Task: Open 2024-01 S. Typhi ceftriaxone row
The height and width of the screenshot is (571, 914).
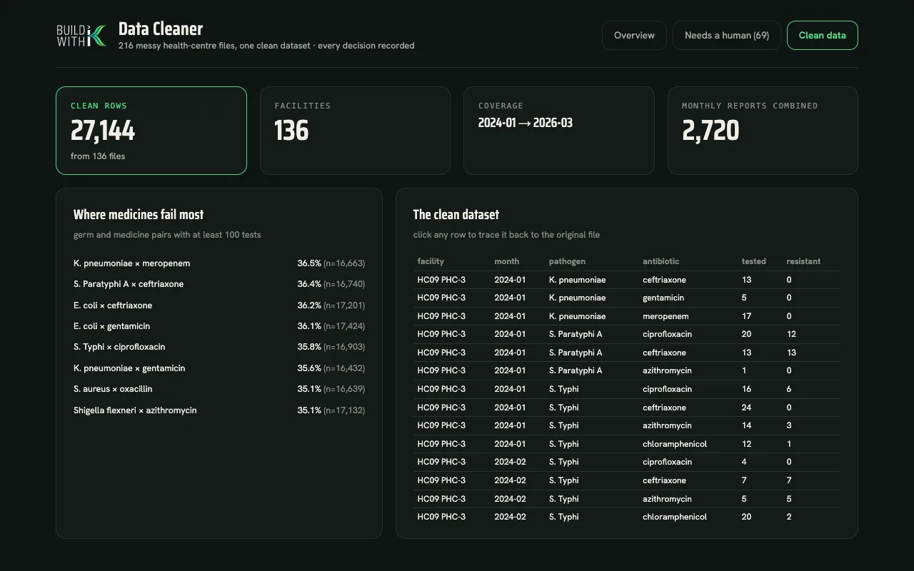Action: (627, 408)
